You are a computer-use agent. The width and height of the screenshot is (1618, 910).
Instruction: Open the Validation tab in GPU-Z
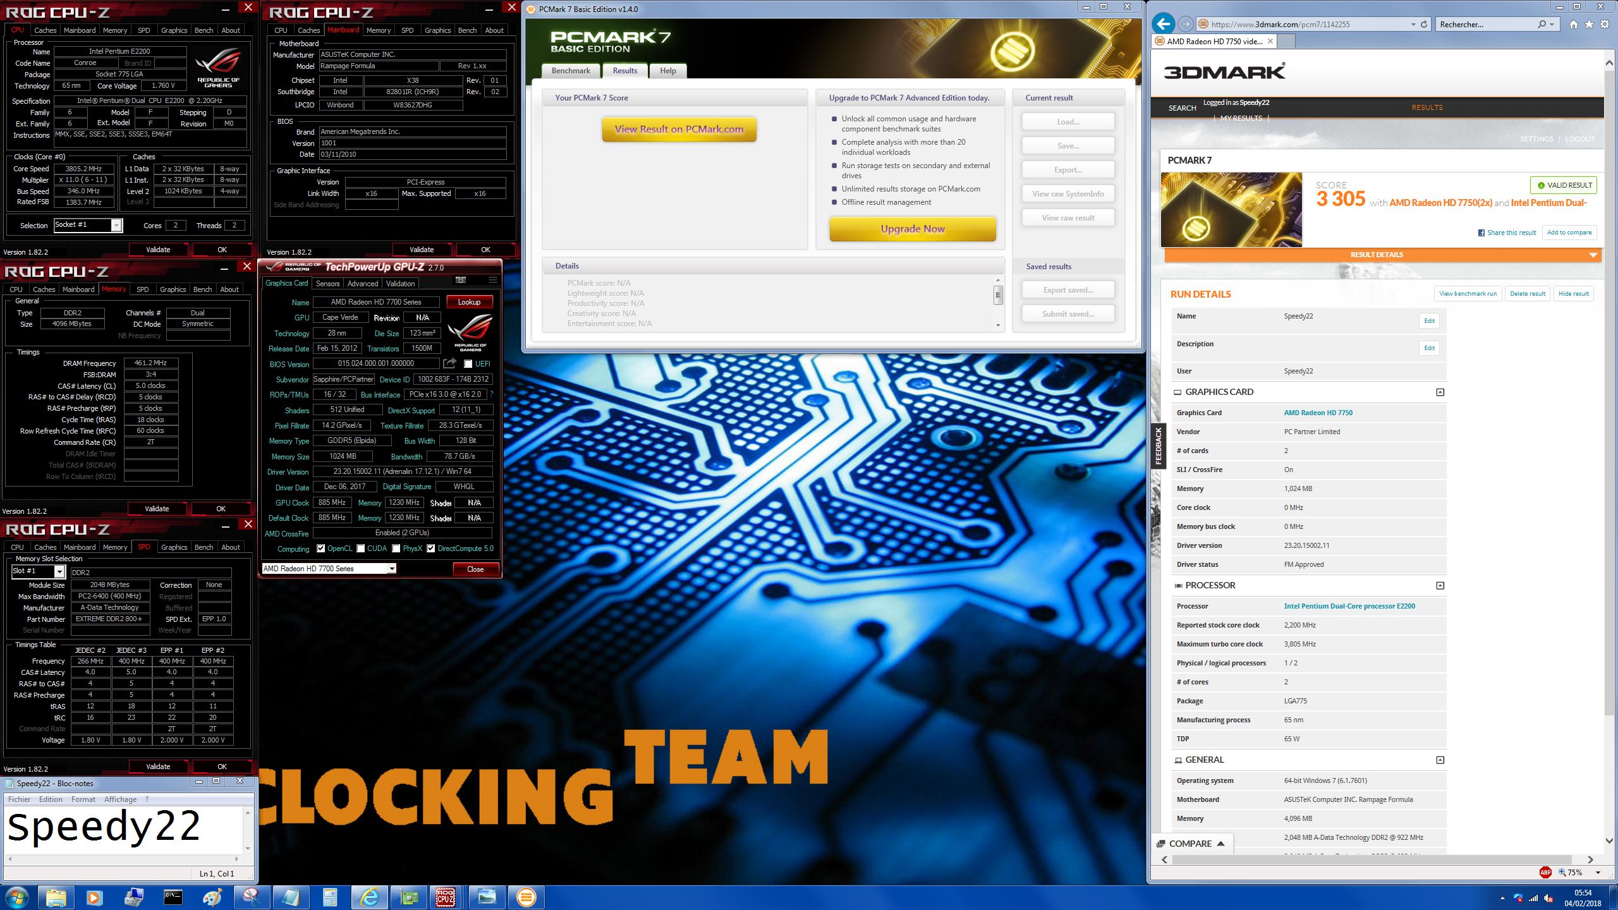click(401, 284)
